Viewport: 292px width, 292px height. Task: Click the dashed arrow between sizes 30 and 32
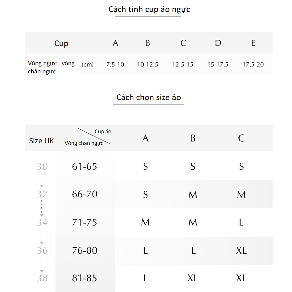point(42,180)
